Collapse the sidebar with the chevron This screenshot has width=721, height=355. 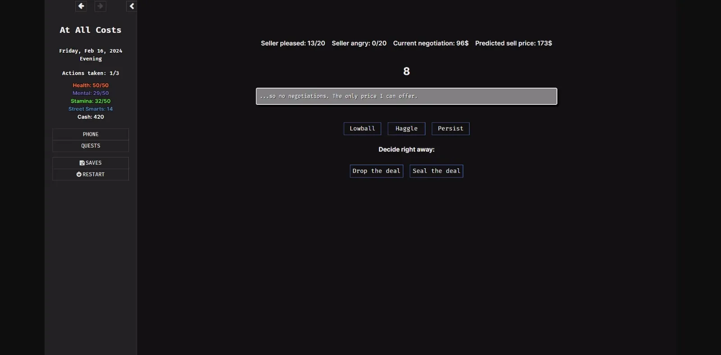(x=132, y=6)
